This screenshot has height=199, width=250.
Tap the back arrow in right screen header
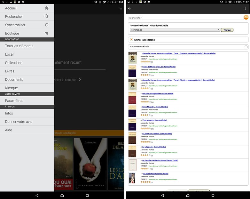129,9
